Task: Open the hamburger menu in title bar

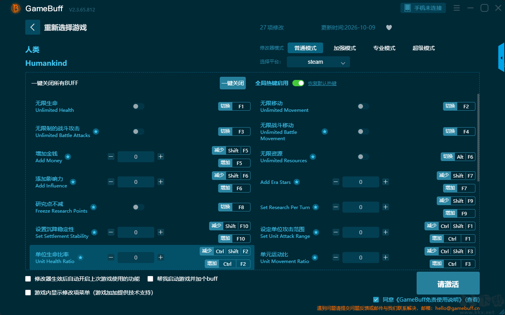Action: pyautogui.click(x=456, y=8)
